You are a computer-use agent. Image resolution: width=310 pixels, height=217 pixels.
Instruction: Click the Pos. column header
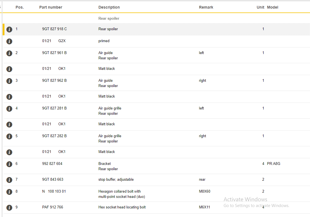(x=19, y=7)
